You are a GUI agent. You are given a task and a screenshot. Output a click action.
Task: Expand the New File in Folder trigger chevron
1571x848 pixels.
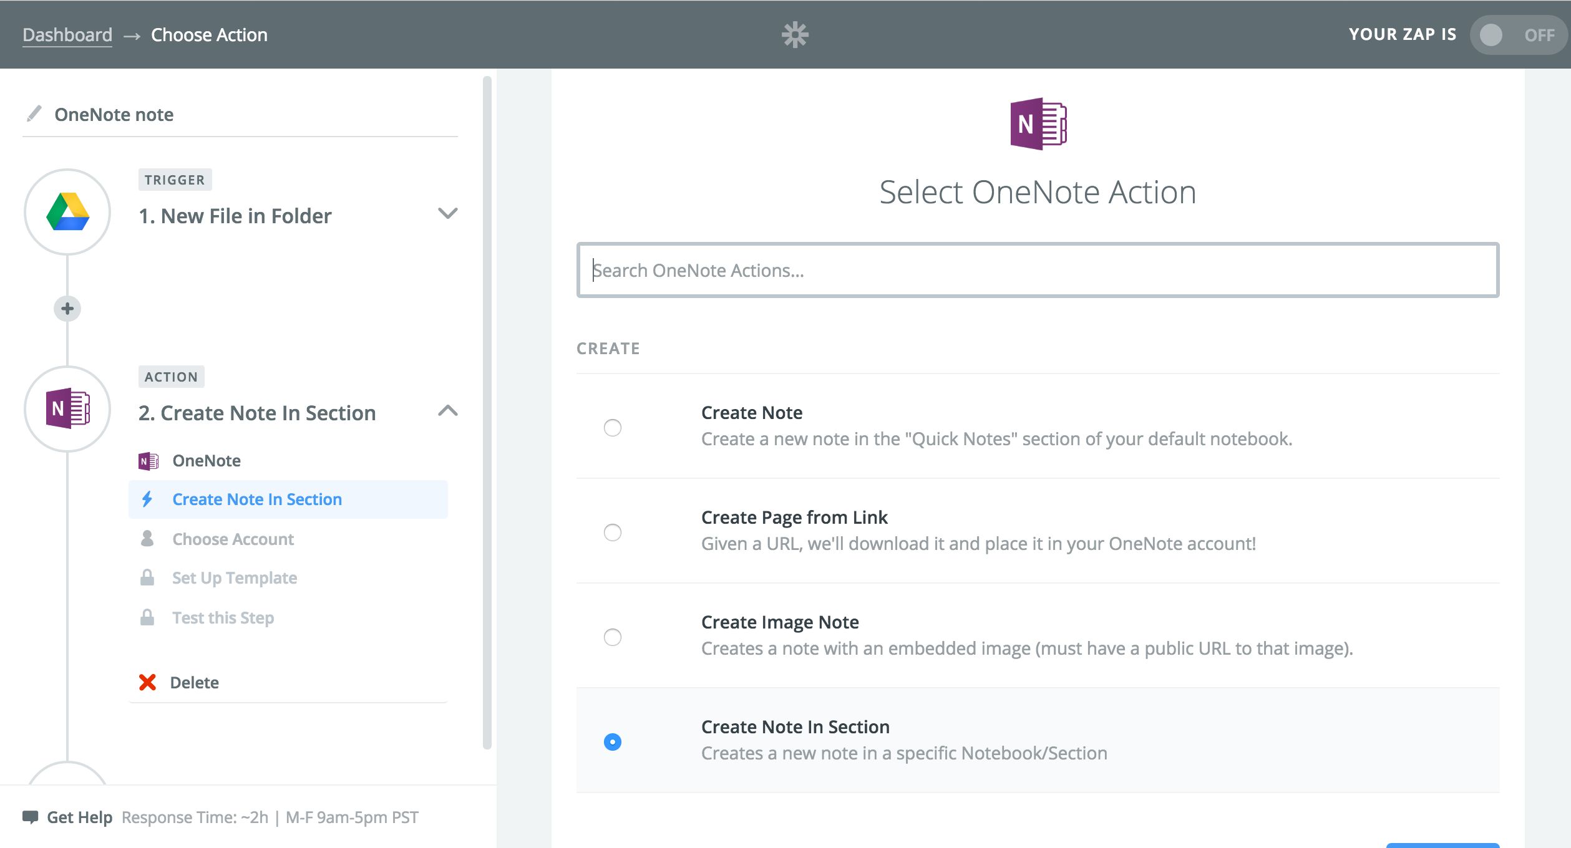(448, 214)
